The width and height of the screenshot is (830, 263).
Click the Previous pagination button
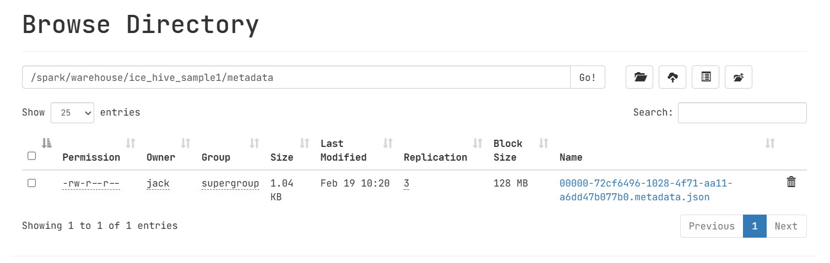[712, 226]
